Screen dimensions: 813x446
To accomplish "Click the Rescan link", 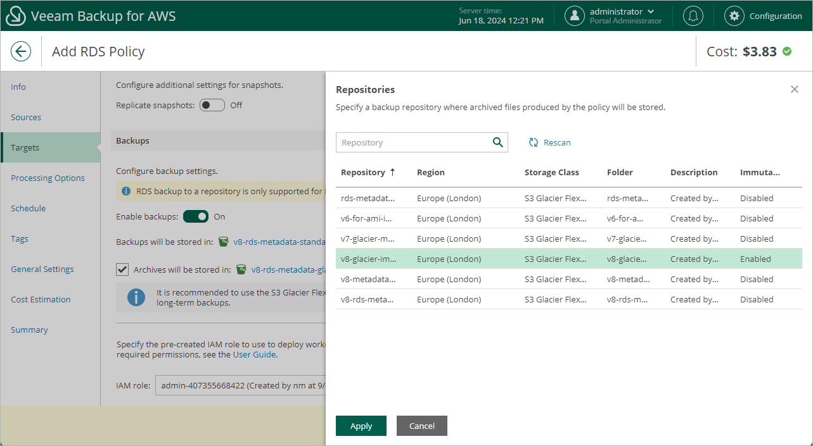I will point(557,142).
